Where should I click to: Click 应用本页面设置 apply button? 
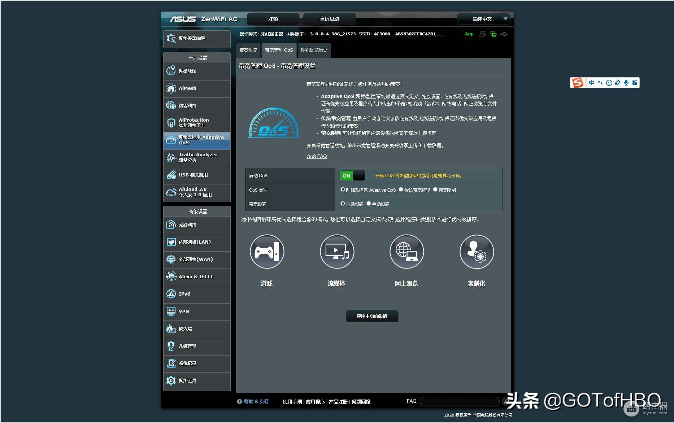pyautogui.click(x=372, y=316)
